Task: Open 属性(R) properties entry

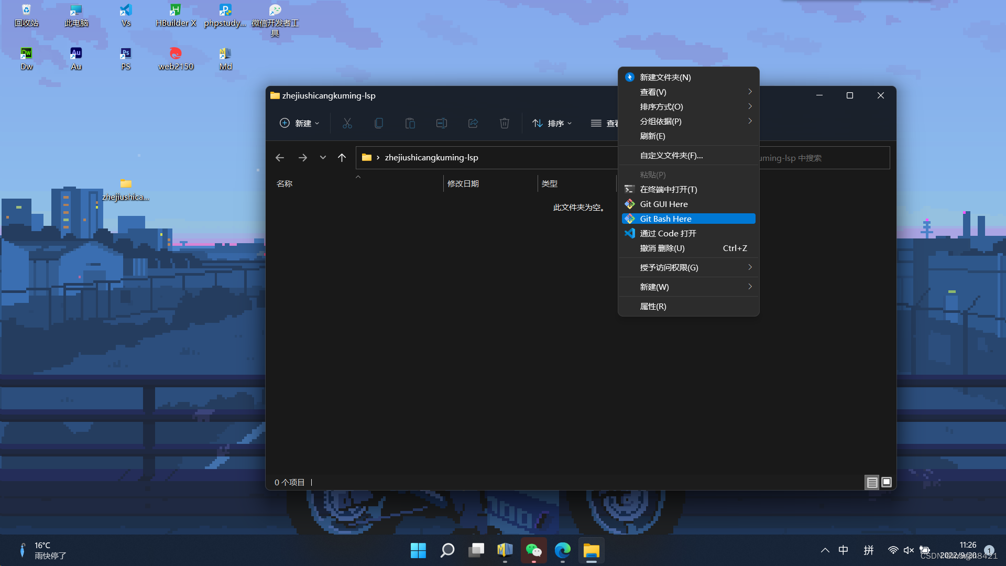Action: (x=688, y=306)
